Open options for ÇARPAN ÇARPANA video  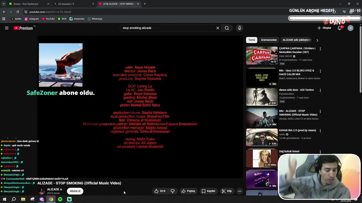point(320,49)
